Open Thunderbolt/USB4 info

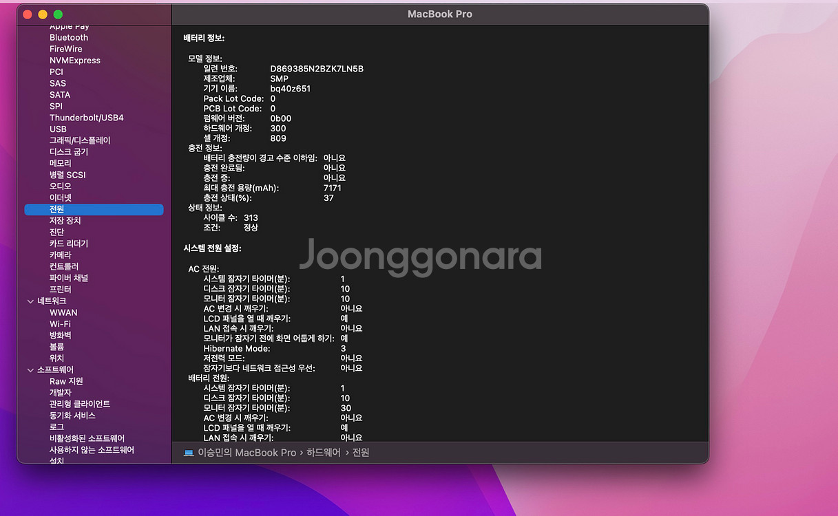[87, 118]
